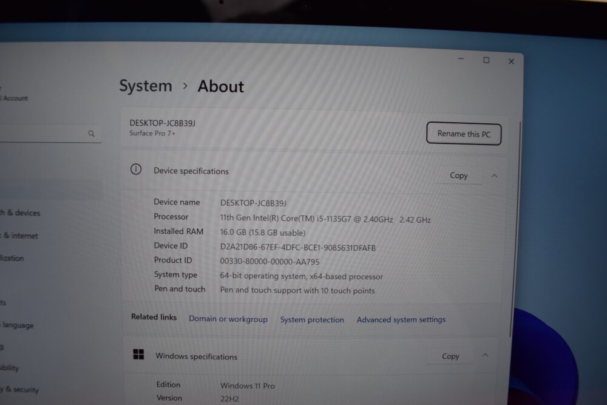Copy the device specifications
This screenshot has width=607, height=405.
pos(459,175)
